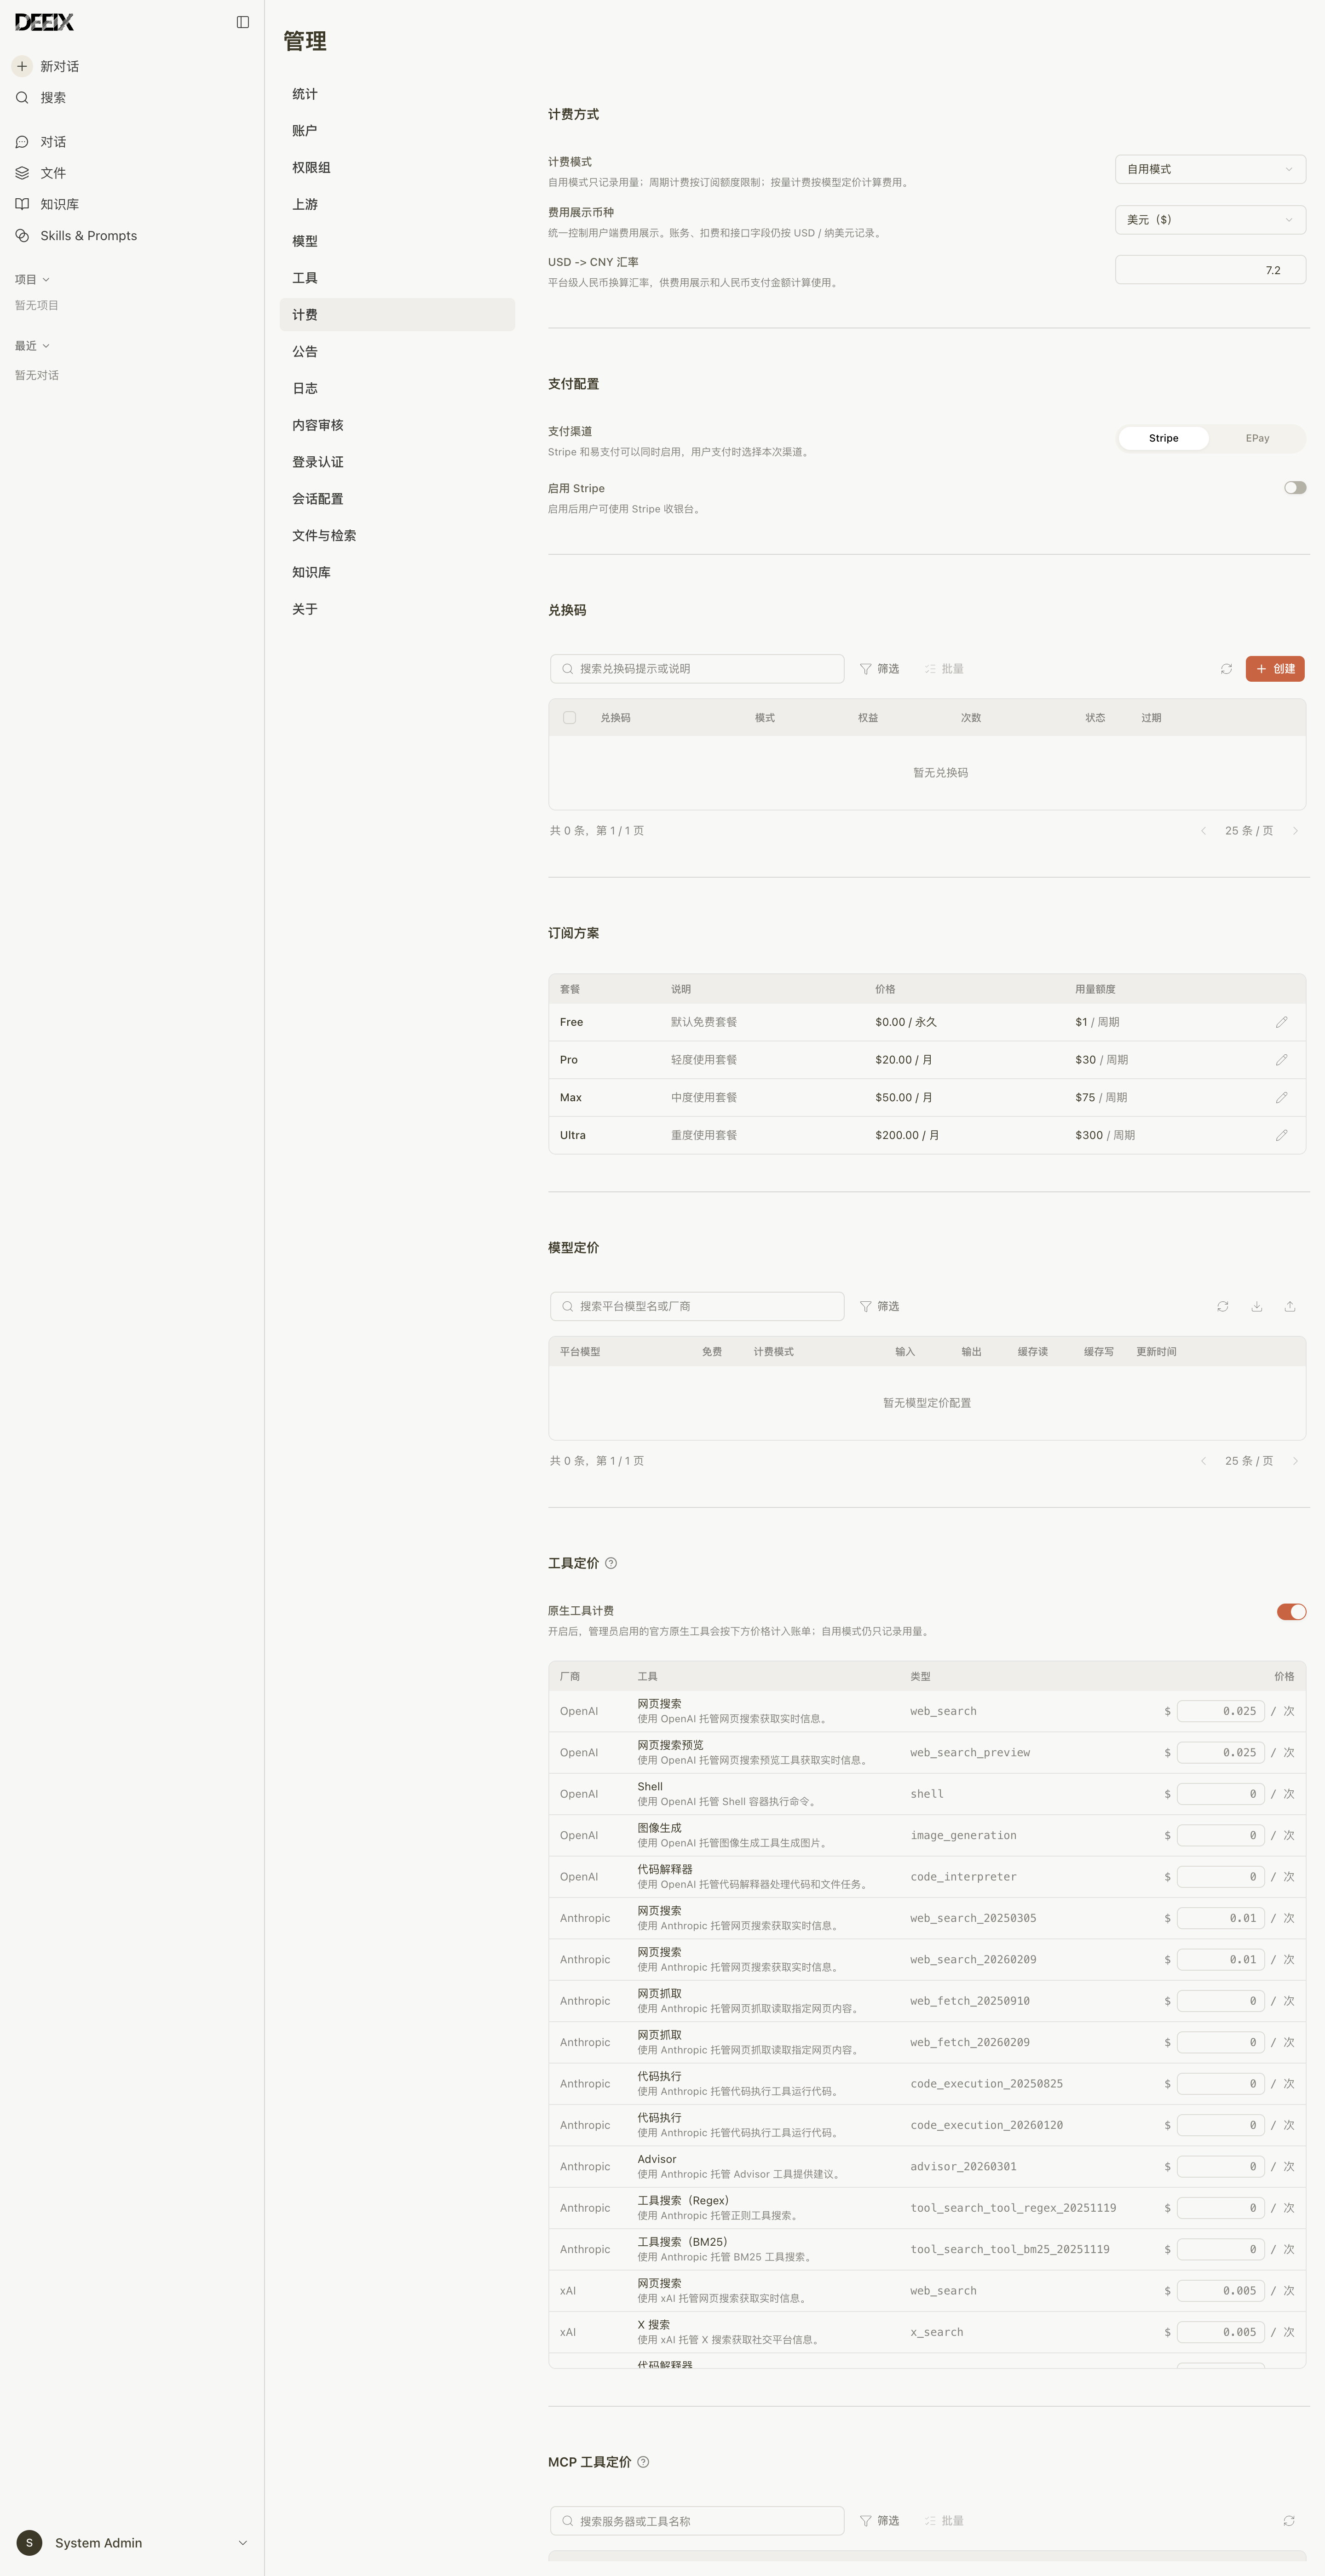The width and height of the screenshot is (1325, 2576).
Task: Edit price field for xAI x_search
Action: (x=1220, y=2332)
